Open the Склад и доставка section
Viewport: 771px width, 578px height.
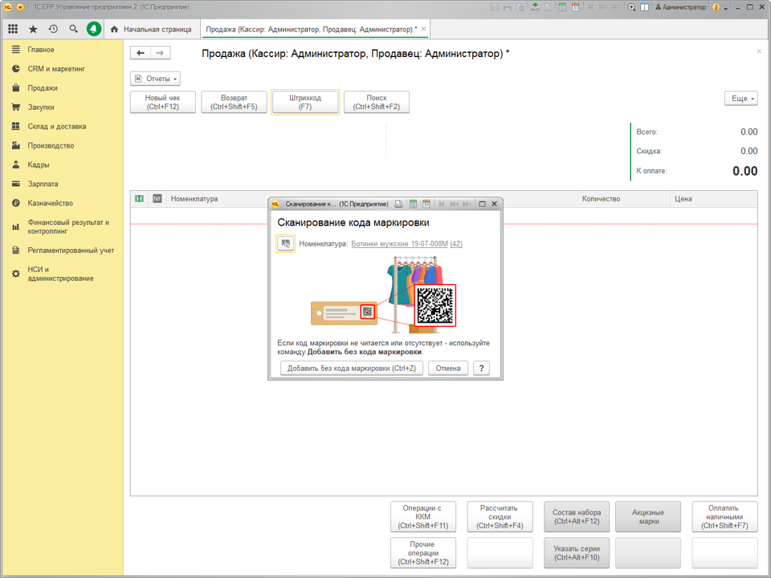click(x=56, y=126)
